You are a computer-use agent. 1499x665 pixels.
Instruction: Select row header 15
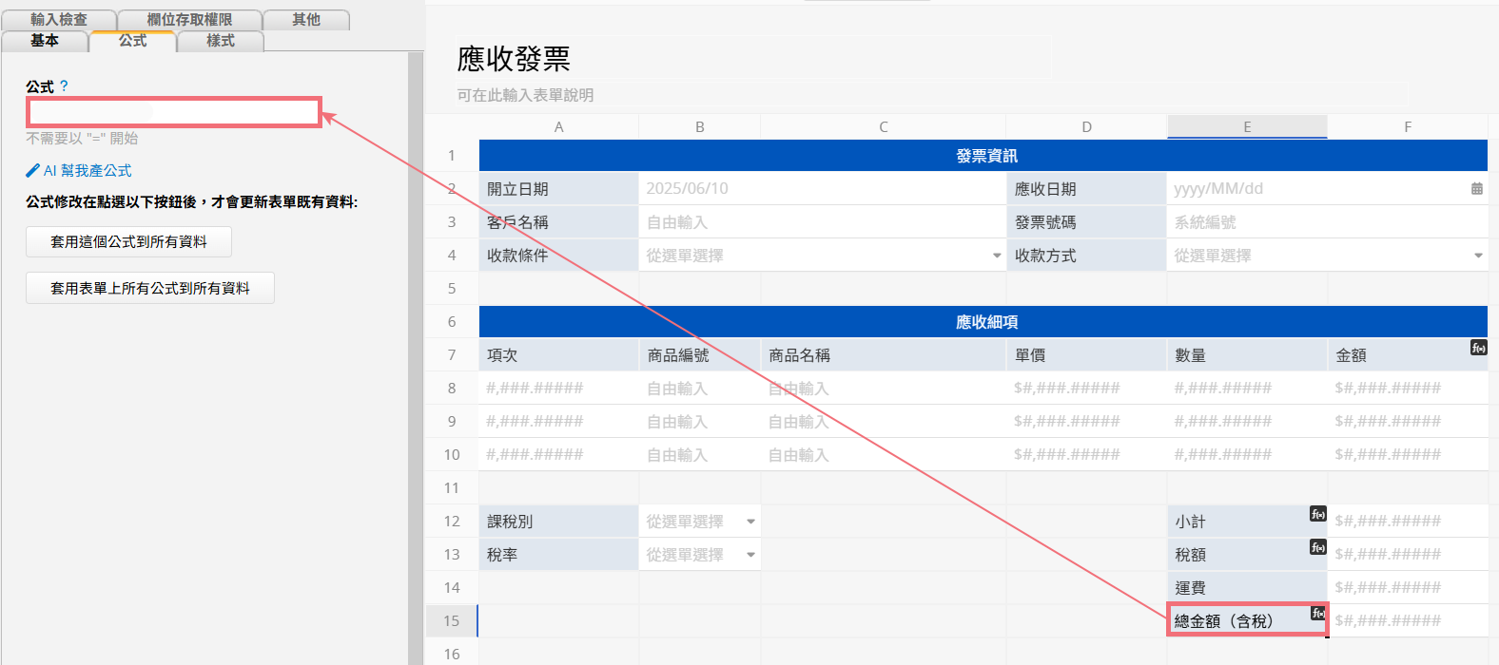452,621
